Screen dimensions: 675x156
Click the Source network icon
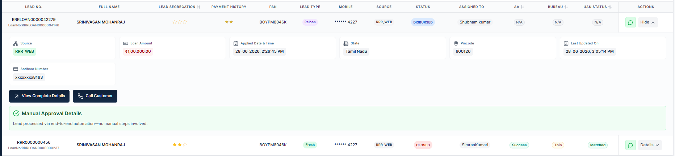(x=16, y=43)
